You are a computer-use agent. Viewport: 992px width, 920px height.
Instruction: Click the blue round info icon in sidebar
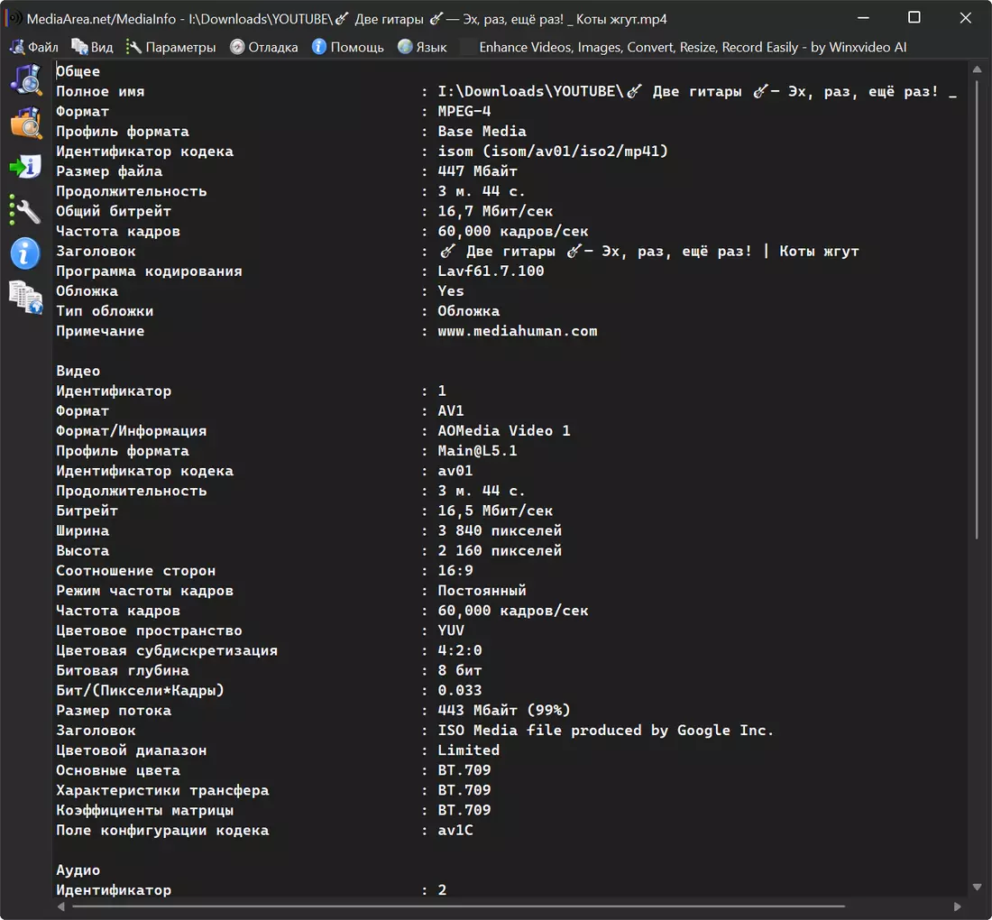coord(26,253)
